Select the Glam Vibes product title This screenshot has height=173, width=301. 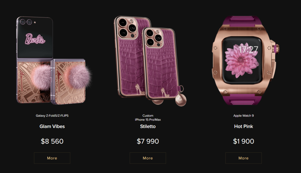52,126
